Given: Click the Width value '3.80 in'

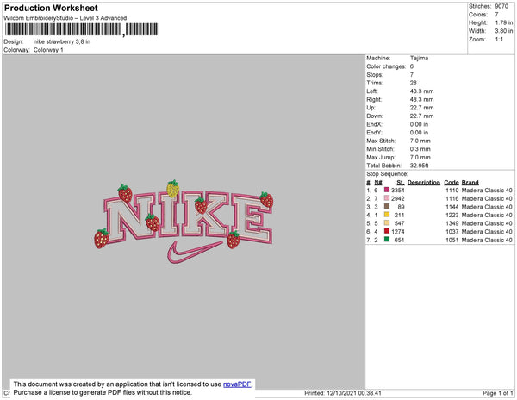Looking at the screenshot, I should coord(504,31).
